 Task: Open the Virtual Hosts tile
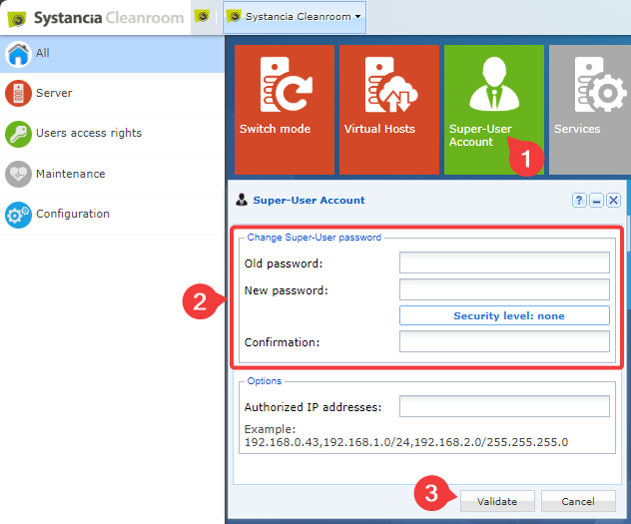[x=388, y=108]
